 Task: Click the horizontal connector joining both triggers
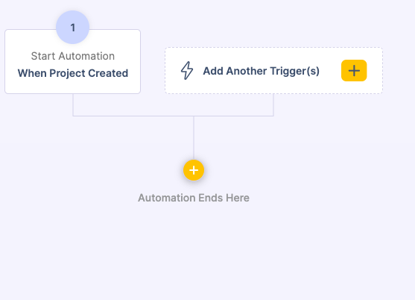[x=173, y=116]
